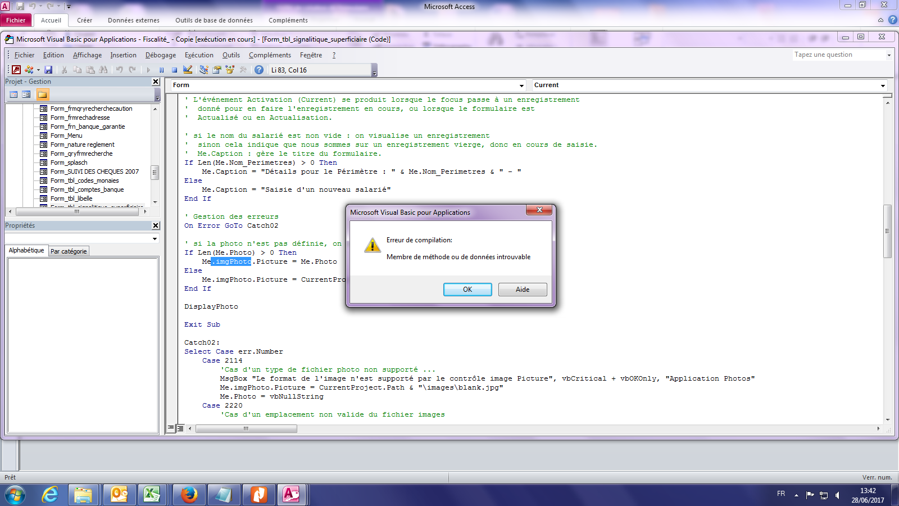The height and width of the screenshot is (506, 899).
Task: Pause execution with the Break icon
Action: pos(161,70)
